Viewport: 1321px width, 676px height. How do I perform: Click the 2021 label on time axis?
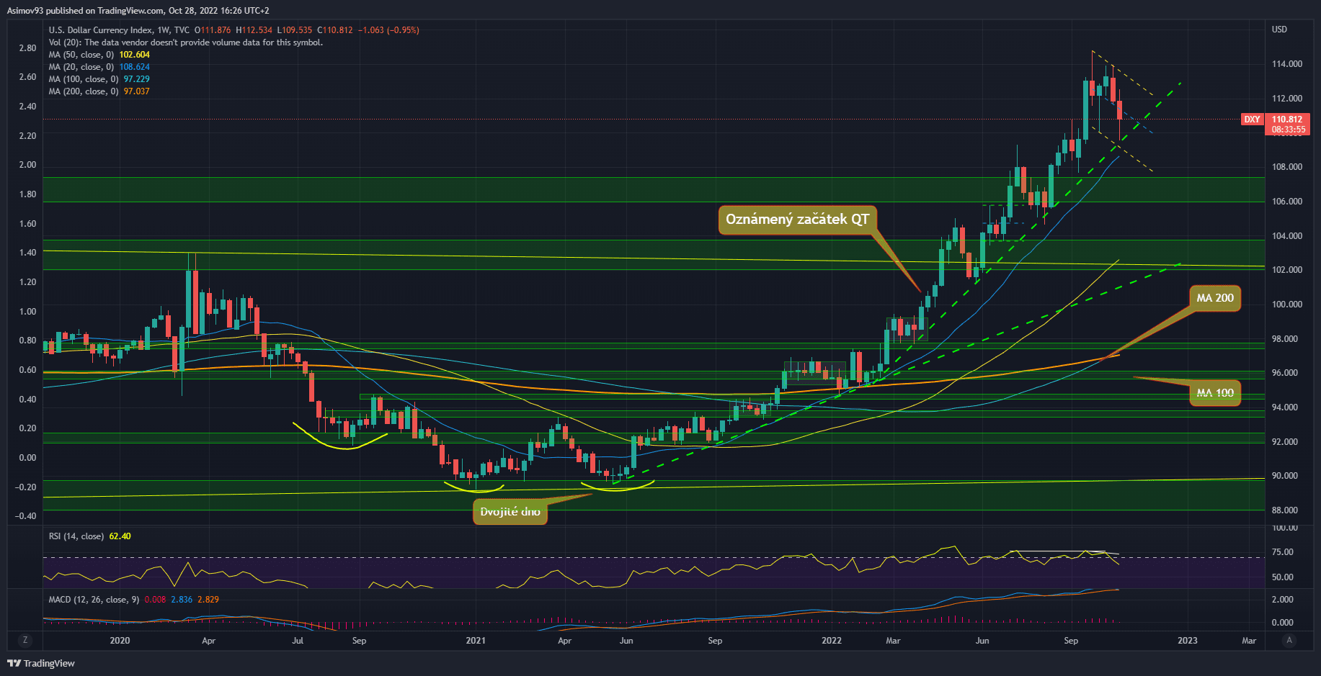475,641
